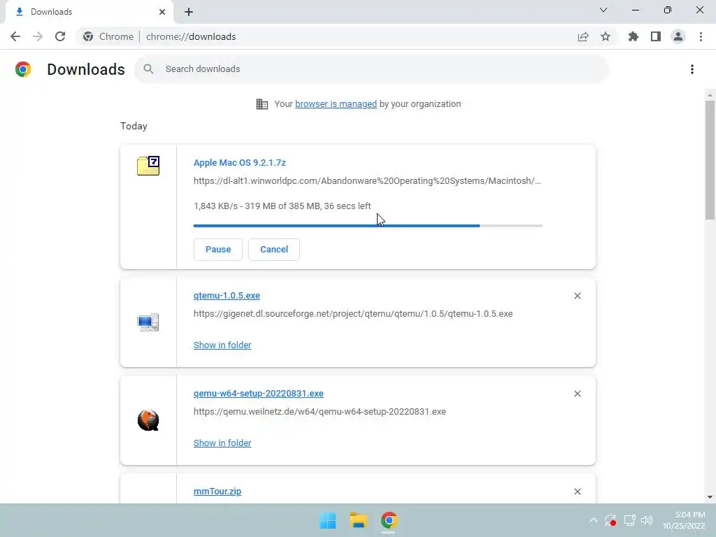Reload the downloads page
This screenshot has width=716, height=537.
pos(60,36)
